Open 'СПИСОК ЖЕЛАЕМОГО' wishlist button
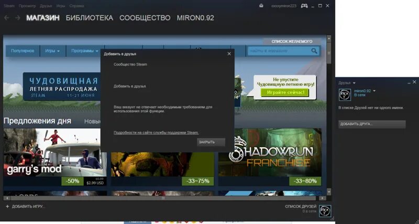This screenshot has height=224, width=419. pos(292,41)
